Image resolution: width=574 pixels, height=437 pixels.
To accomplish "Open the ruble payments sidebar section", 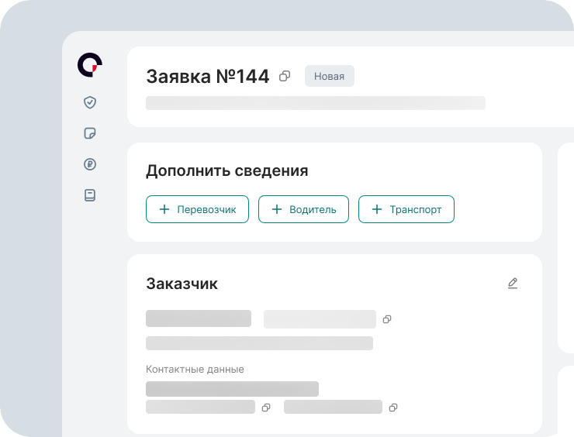I will coord(90,164).
